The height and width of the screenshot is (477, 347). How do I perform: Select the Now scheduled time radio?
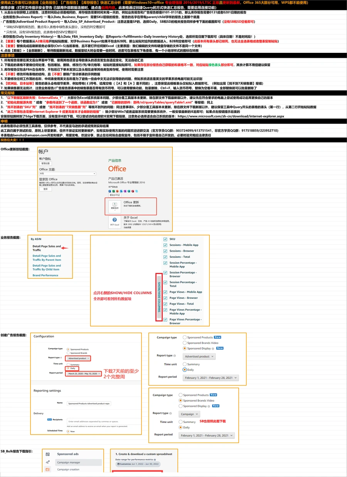[x=68, y=431]
